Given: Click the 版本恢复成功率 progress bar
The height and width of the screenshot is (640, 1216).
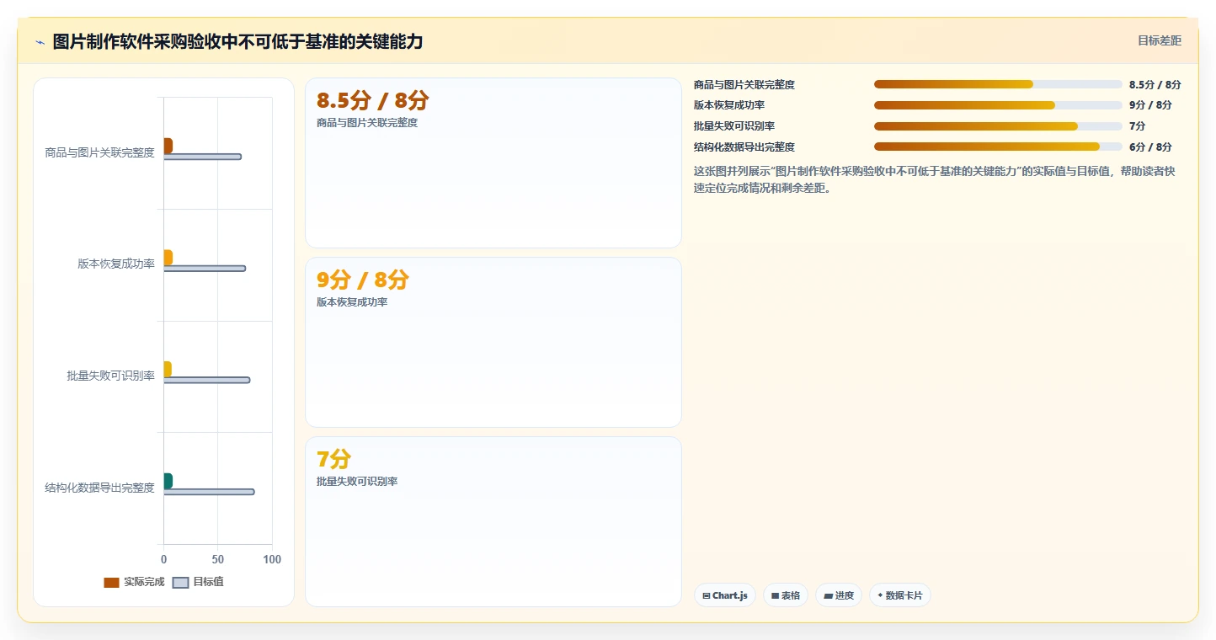Looking at the screenshot, I should click(x=998, y=105).
